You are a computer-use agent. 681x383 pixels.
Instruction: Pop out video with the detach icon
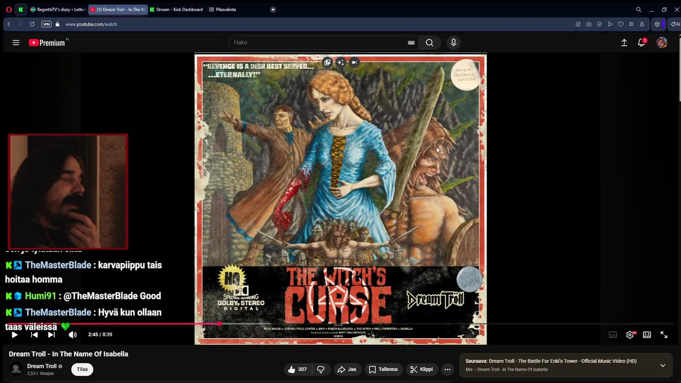327,62
